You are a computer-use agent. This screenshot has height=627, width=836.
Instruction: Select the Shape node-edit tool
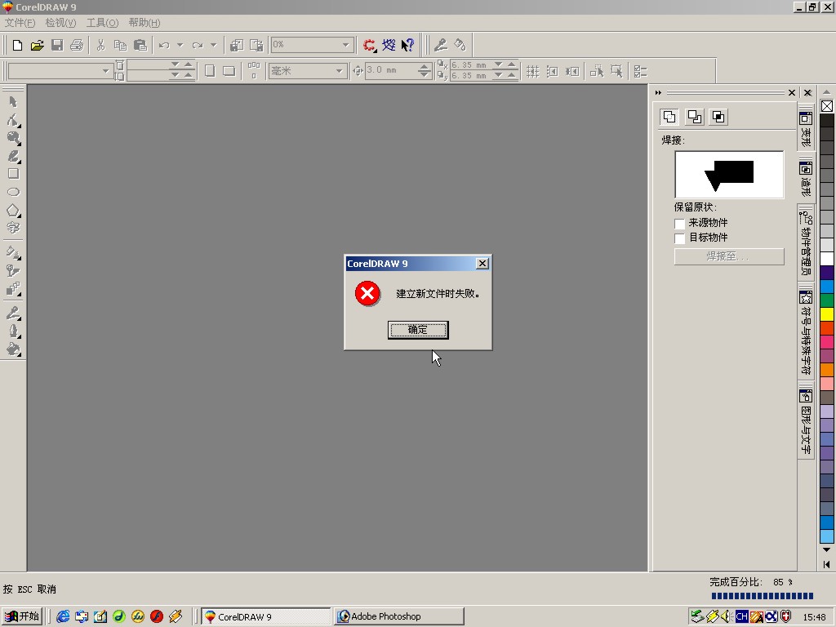click(13, 120)
